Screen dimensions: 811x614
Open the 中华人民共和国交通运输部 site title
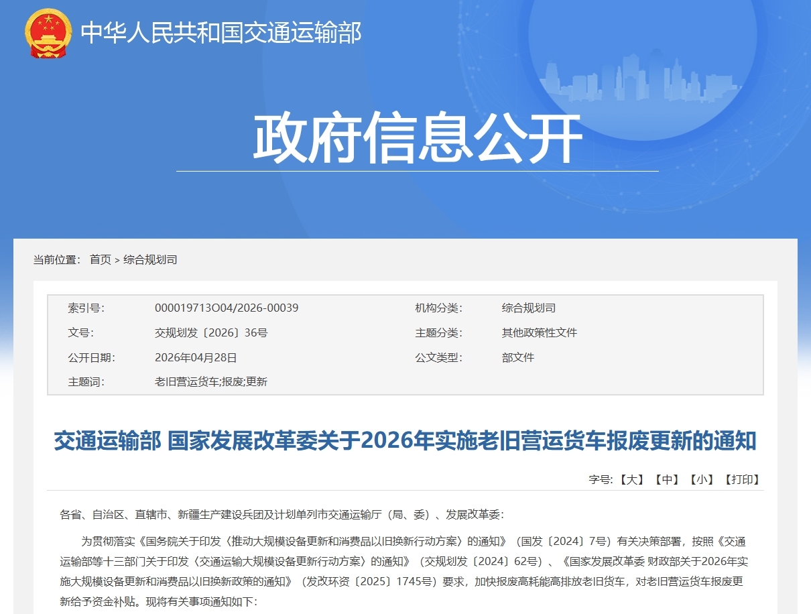tap(221, 32)
